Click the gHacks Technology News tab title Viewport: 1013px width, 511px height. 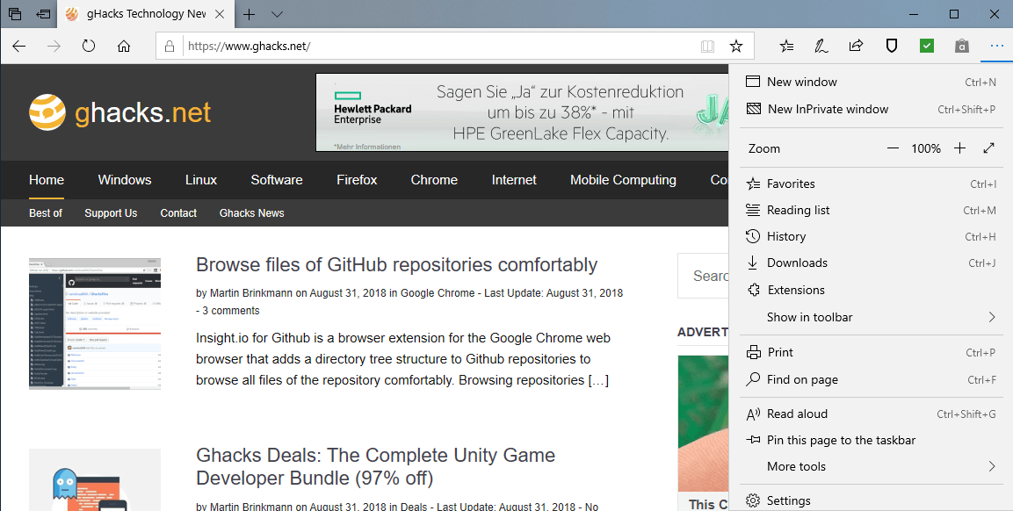147,13
